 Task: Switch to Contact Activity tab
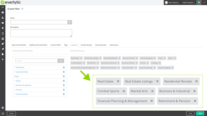(x=86, y=45)
